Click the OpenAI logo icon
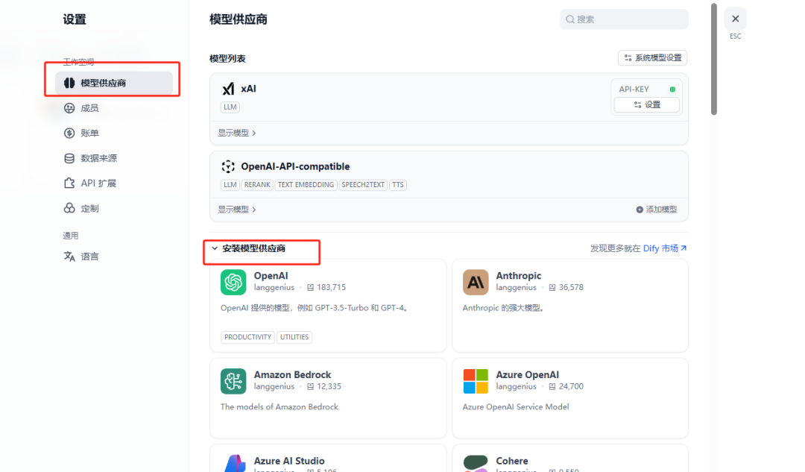Image resolution: width=805 pixels, height=472 pixels. click(233, 282)
